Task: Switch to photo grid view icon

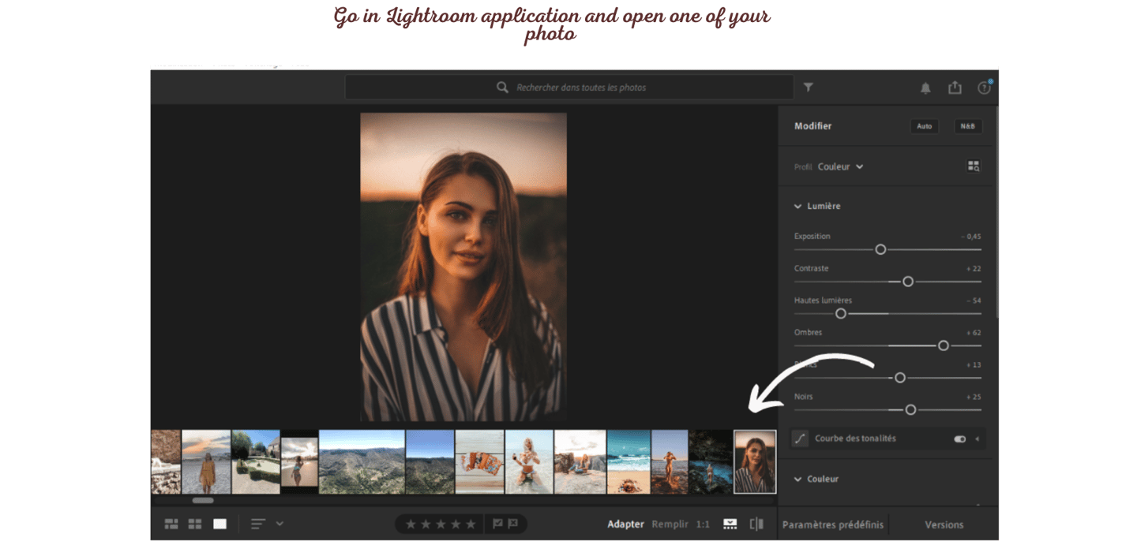Action: pyautogui.click(x=171, y=524)
